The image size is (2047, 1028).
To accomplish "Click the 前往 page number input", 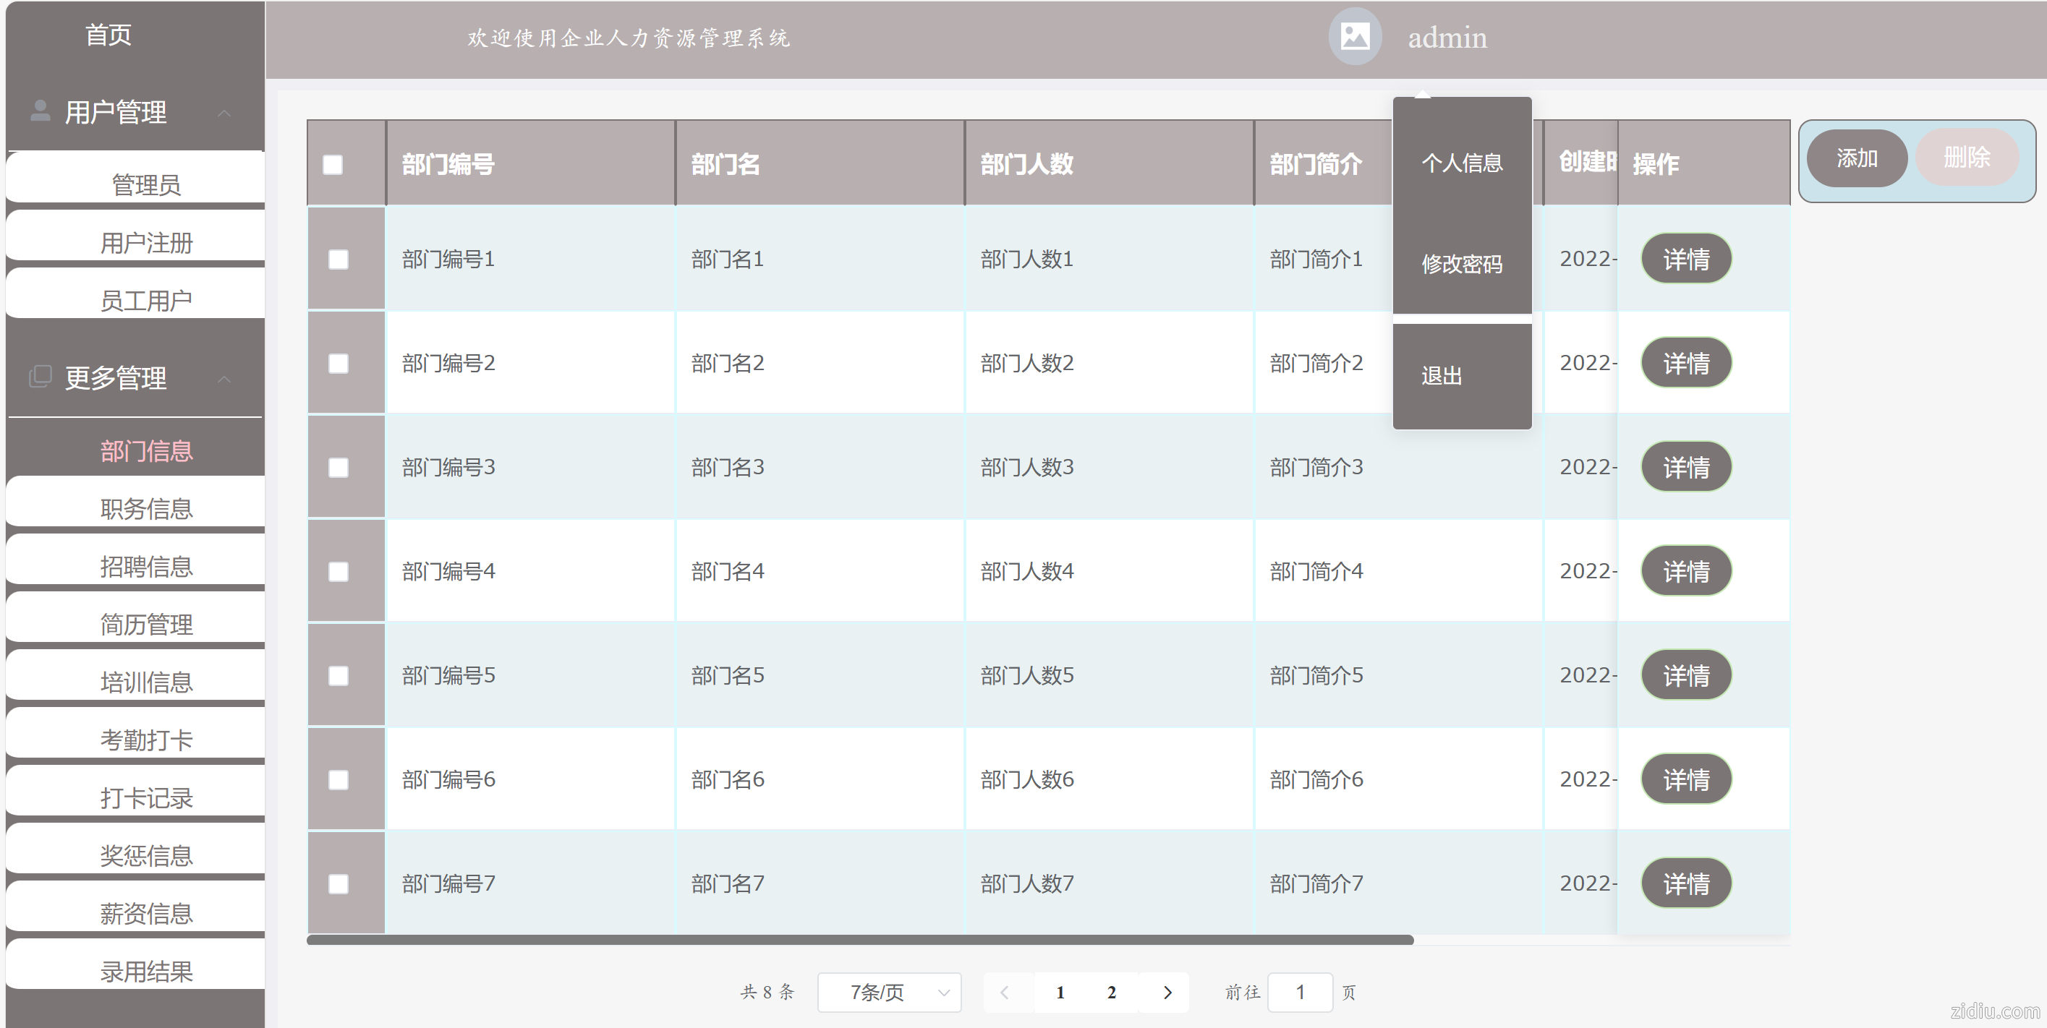I will (1300, 993).
